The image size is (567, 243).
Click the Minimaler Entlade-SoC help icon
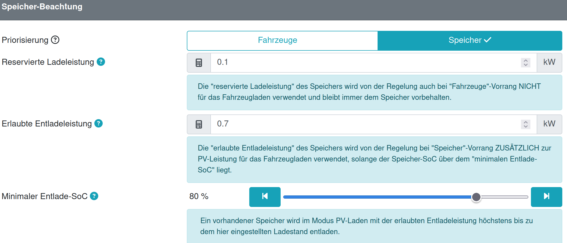coord(94,196)
